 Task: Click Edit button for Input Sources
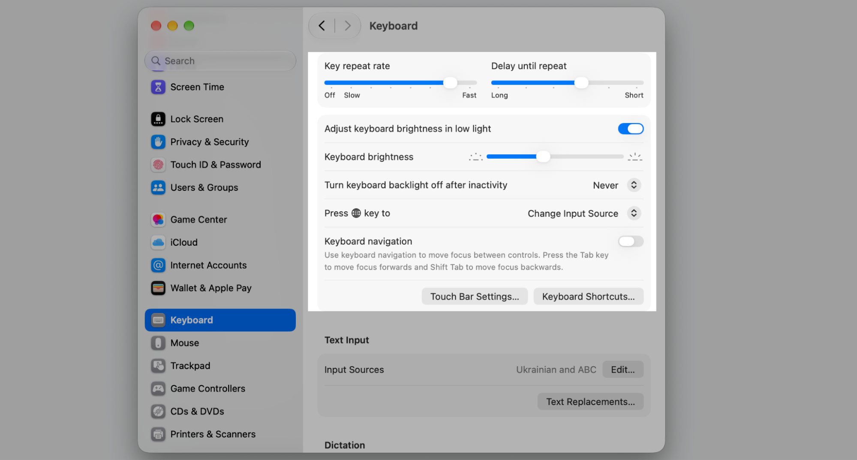coord(623,370)
